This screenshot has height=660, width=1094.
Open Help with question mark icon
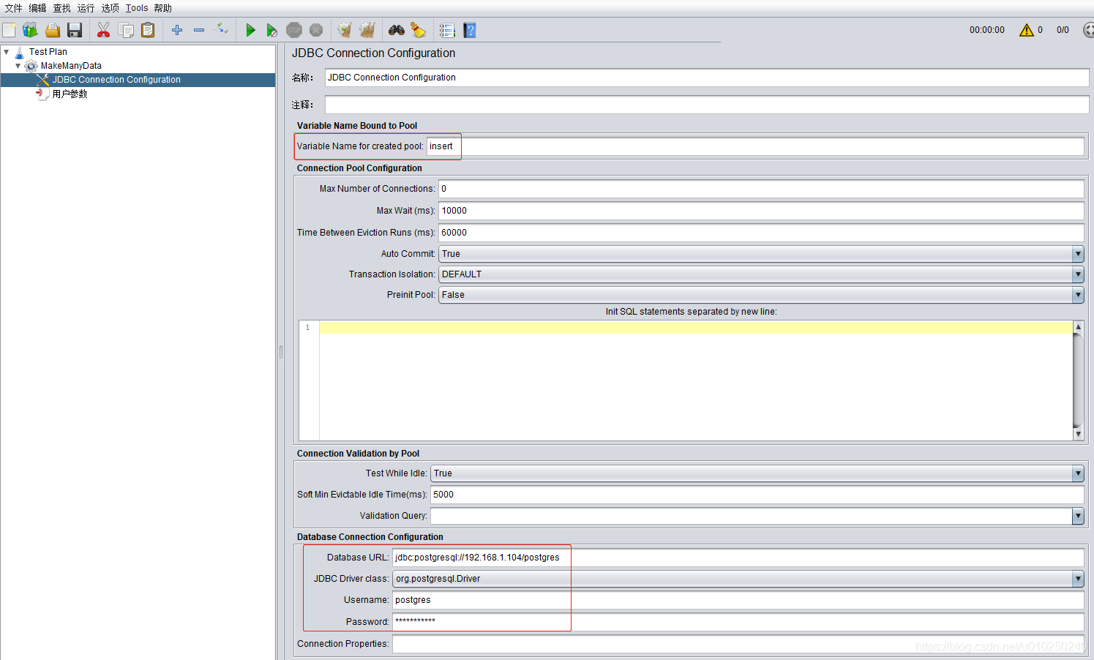pyautogui.click(x=470, y=30)
